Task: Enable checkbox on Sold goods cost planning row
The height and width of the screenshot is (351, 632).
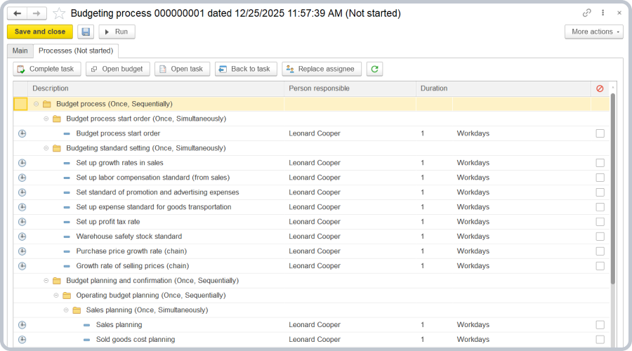Action: pos(600,340)
